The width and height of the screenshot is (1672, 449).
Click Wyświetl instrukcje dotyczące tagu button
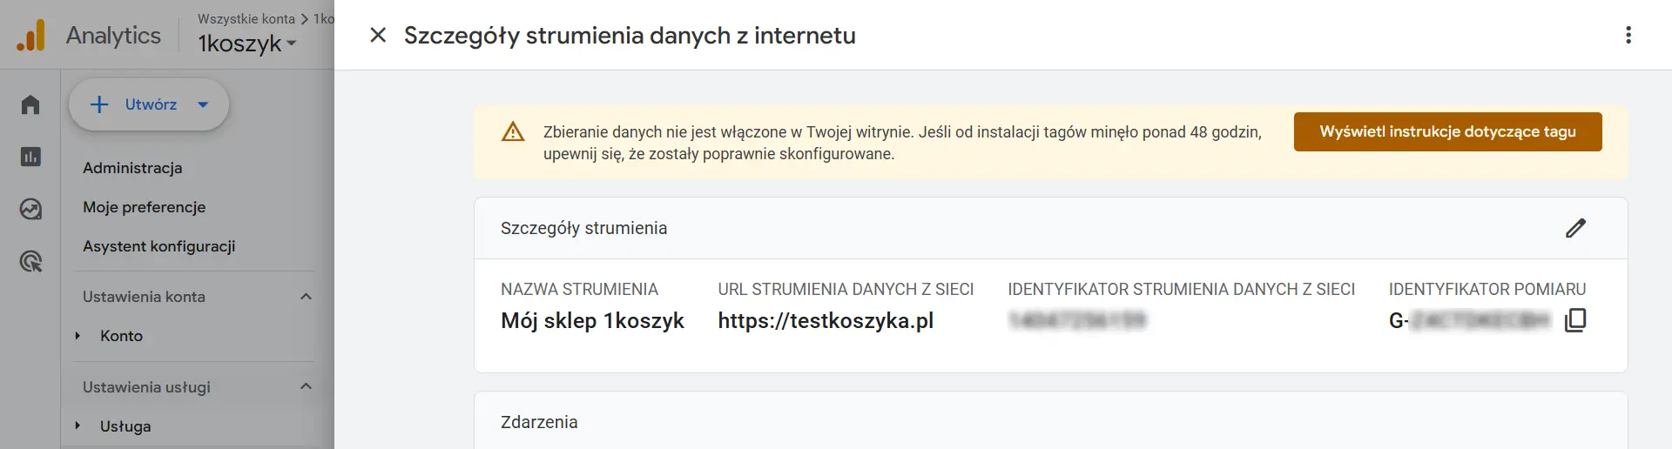click(x=1447, y=131)
